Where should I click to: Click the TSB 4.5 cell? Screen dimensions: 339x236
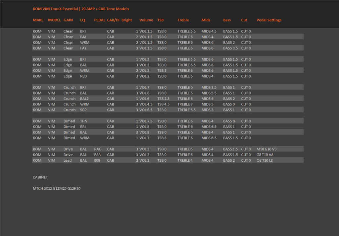(164, 104)
